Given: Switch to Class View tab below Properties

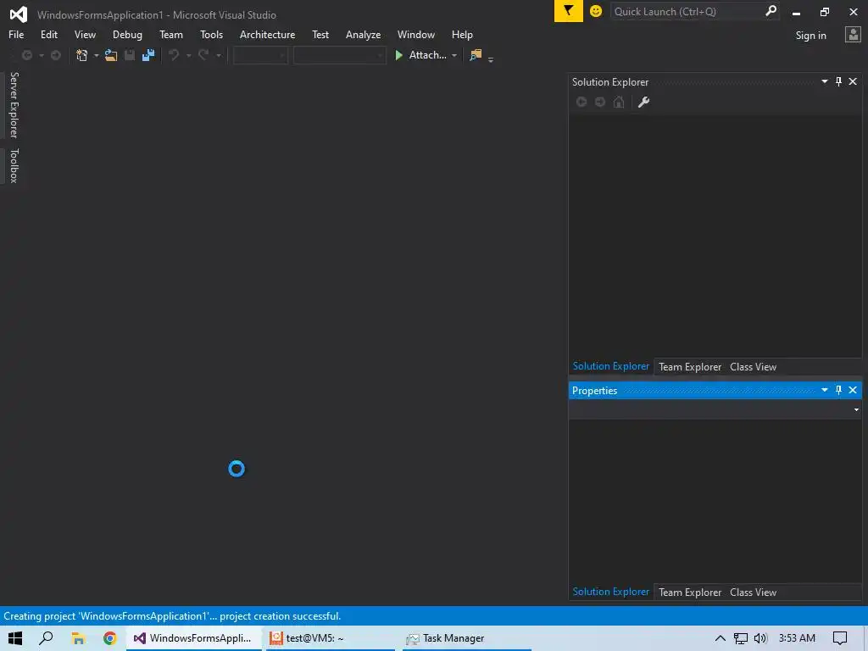Looking at the screenshot, I should tap(753, 593).
